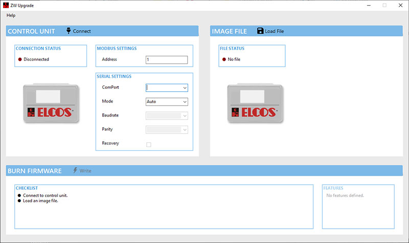Screen dimensions: 409x243
Task: Maximize the ZW Upgrade window
Action: [x=384, y=5]
